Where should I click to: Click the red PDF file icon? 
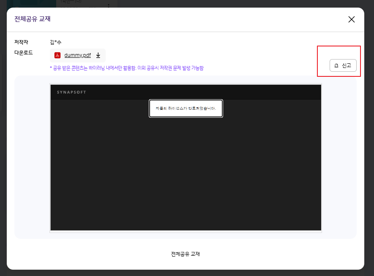(x=57, y=55)
